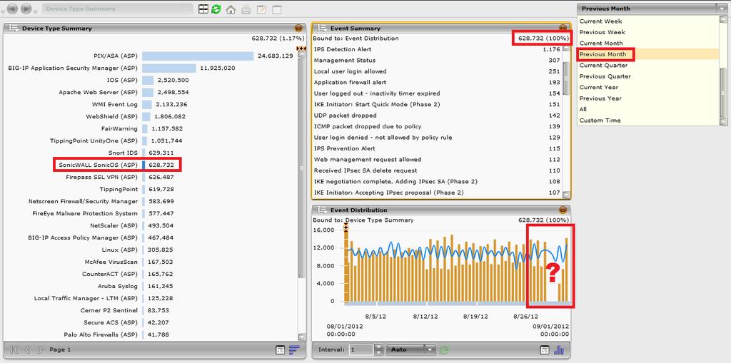Viewport: 731px width, 363px height.
Task: Show bar chart view in Device Type Summary
Action: (294, 349)
